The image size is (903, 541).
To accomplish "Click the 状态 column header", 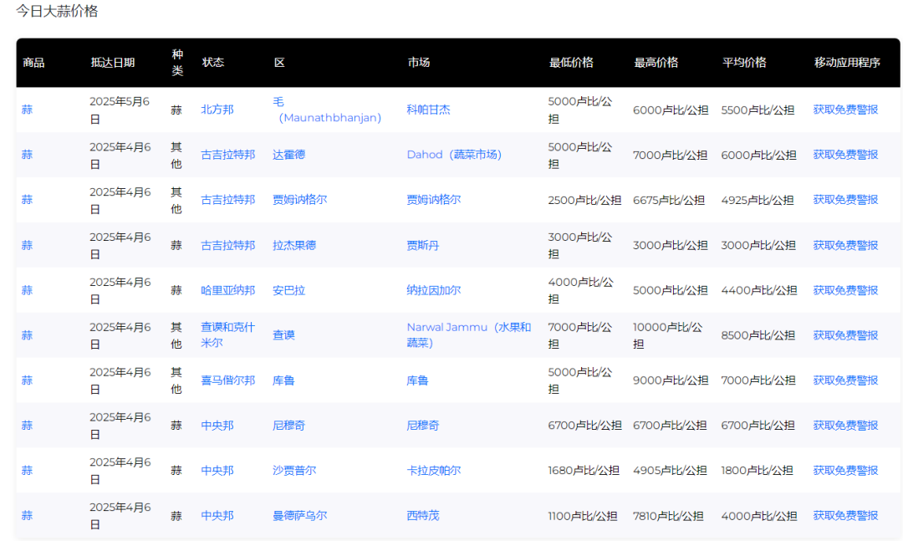I will pyautogui.click(x=212, y=62).
